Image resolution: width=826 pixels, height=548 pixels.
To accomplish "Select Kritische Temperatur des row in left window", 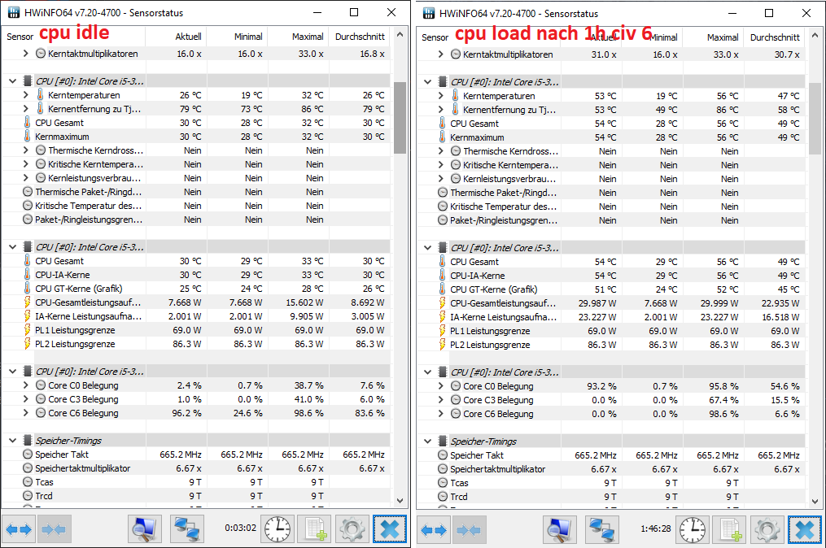I will 196,206.
